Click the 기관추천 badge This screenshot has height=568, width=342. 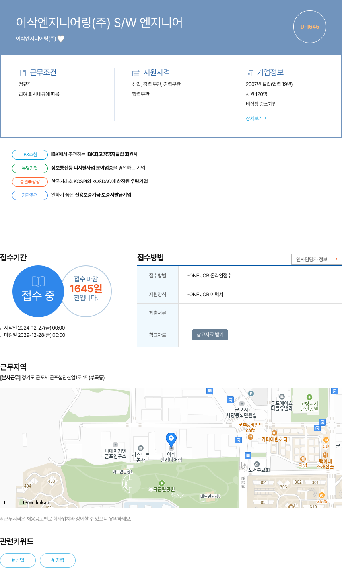click(30, 195)
